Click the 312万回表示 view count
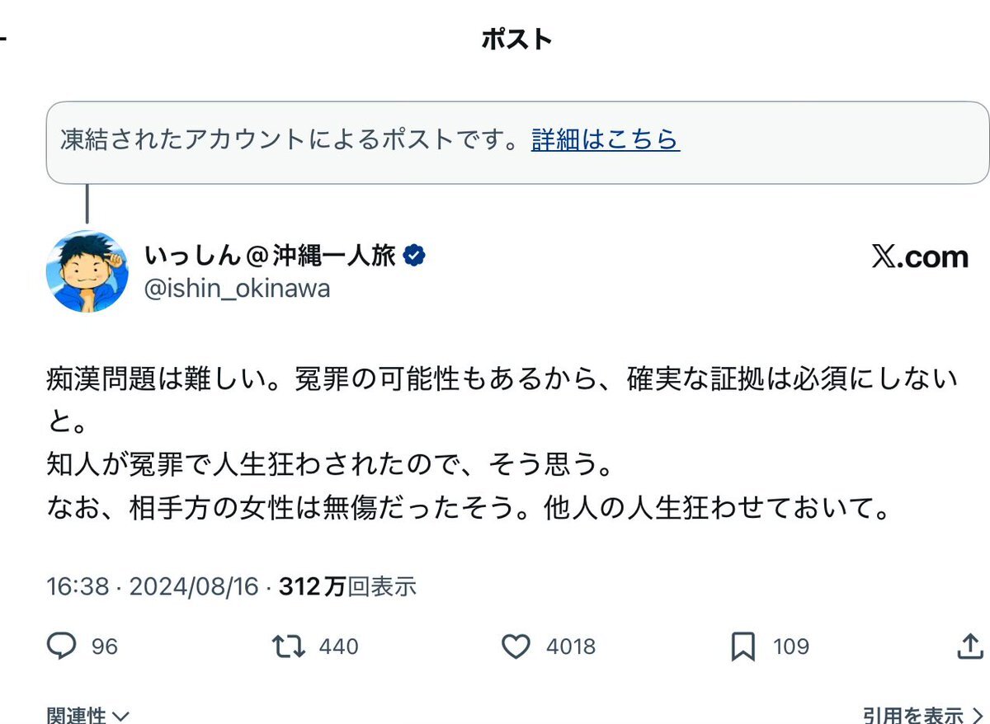Screen dimensions: 990x724 [347, 586]
